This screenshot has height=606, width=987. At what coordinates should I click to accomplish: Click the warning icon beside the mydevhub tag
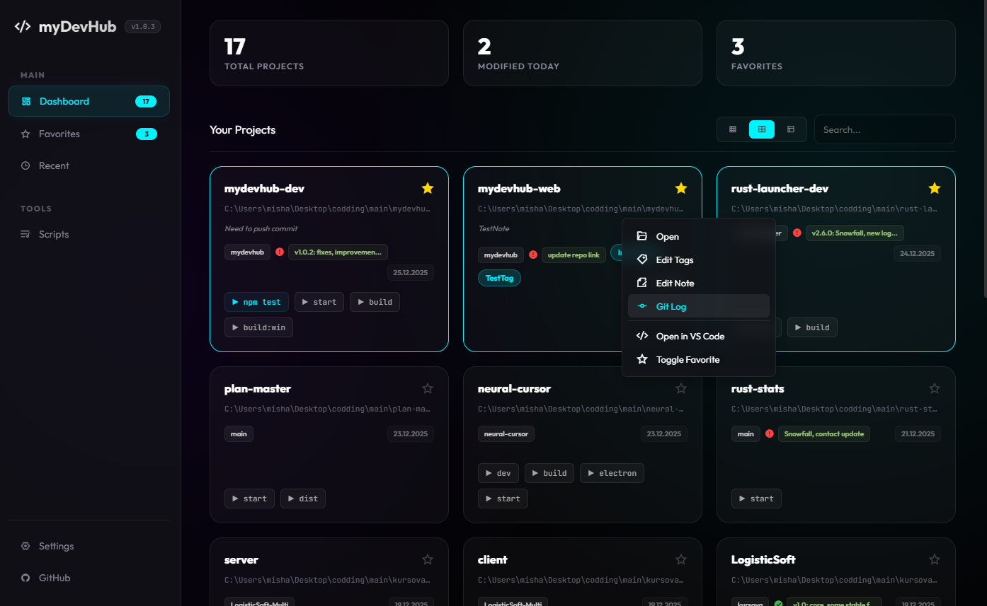click(x=532, y=255)
